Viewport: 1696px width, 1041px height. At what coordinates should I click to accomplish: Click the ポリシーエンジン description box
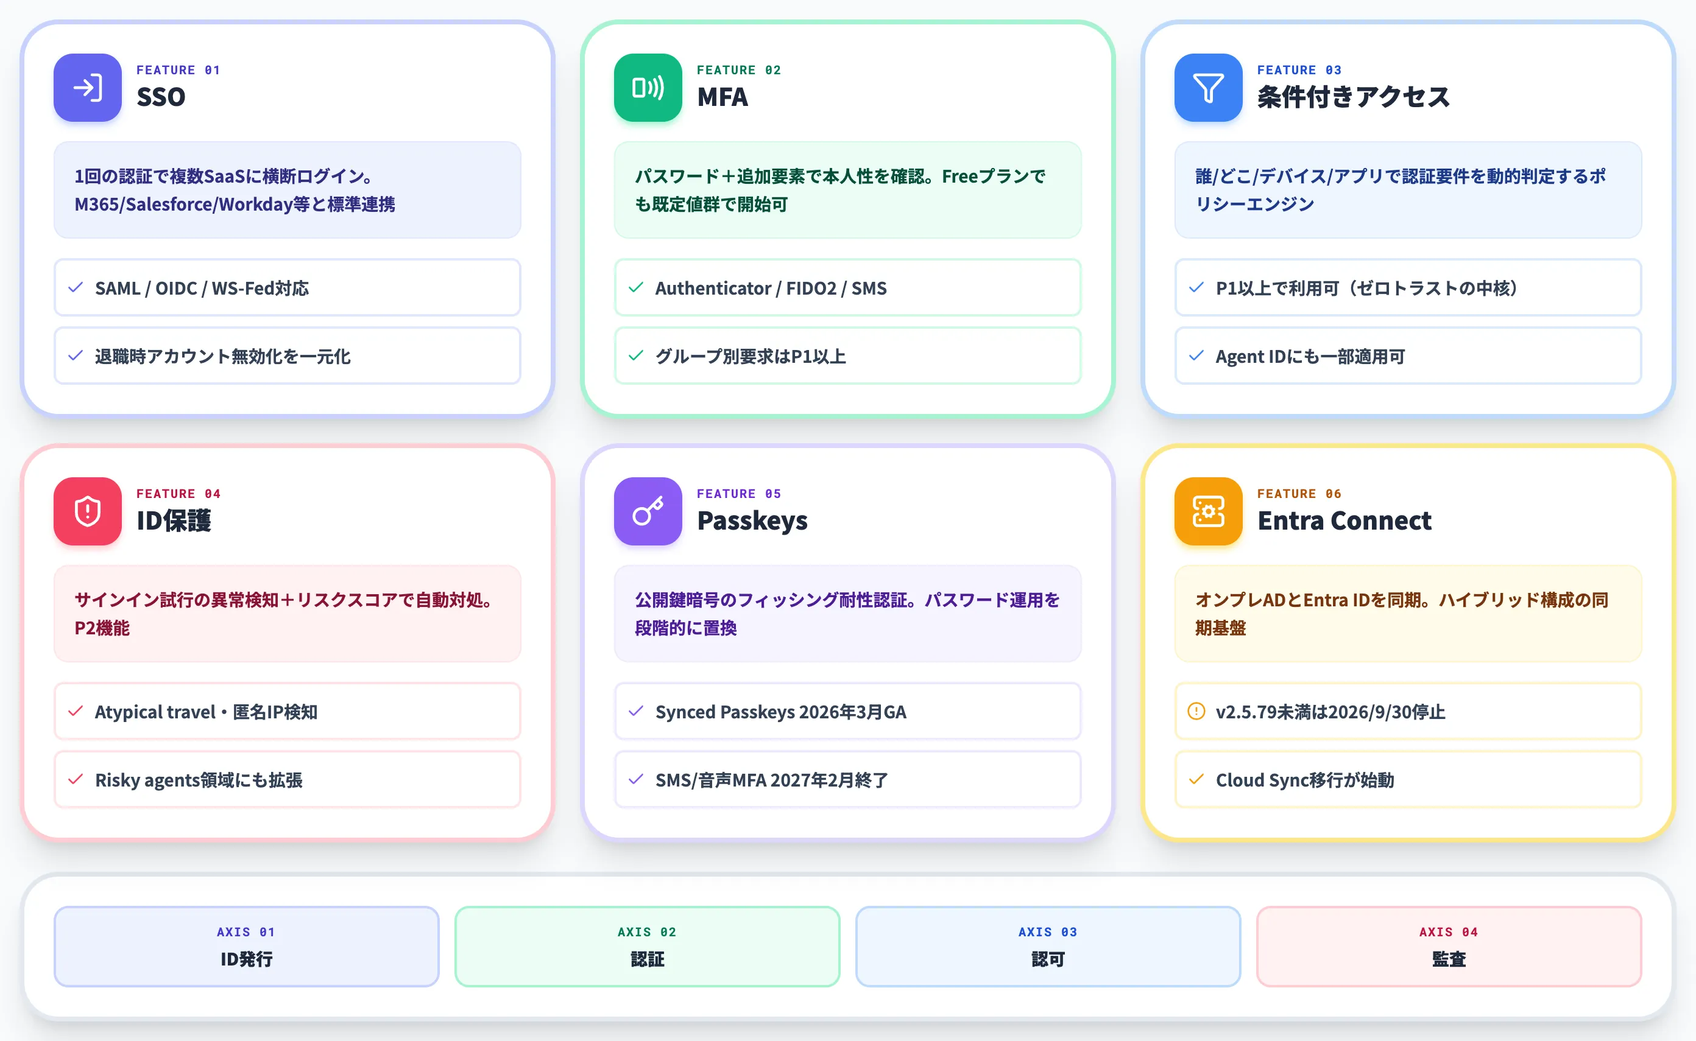tap(1408, 190)
